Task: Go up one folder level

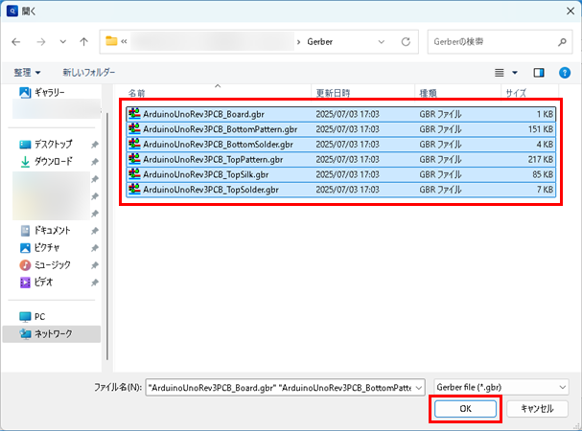Action: click(x=84, y=42)
